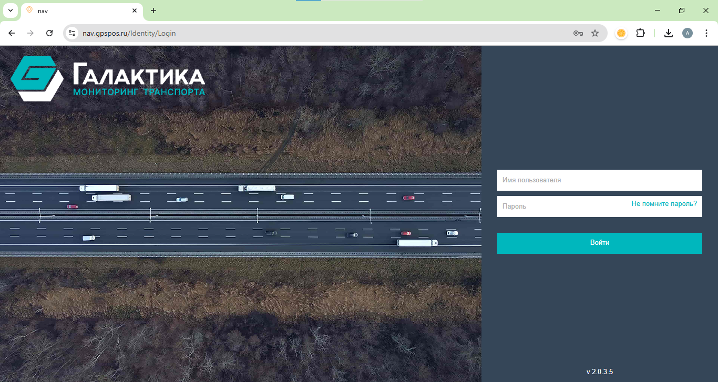Focus the "Имя пользователя" username field
Image resolution: width=718 pixels, height=382 pixels.
600,180
